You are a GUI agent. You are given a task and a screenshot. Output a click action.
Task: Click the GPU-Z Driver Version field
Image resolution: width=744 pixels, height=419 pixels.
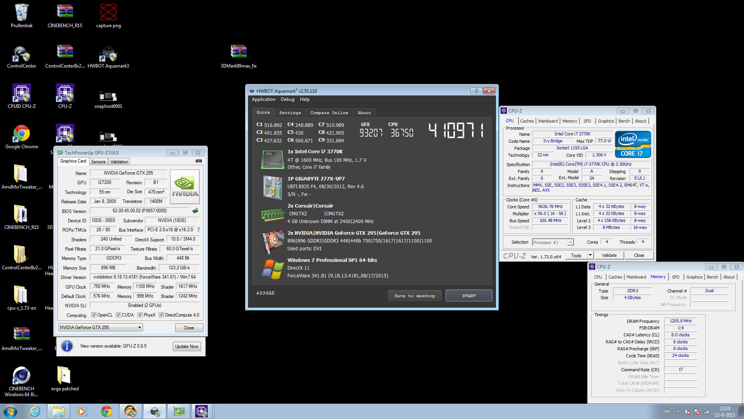145,277
